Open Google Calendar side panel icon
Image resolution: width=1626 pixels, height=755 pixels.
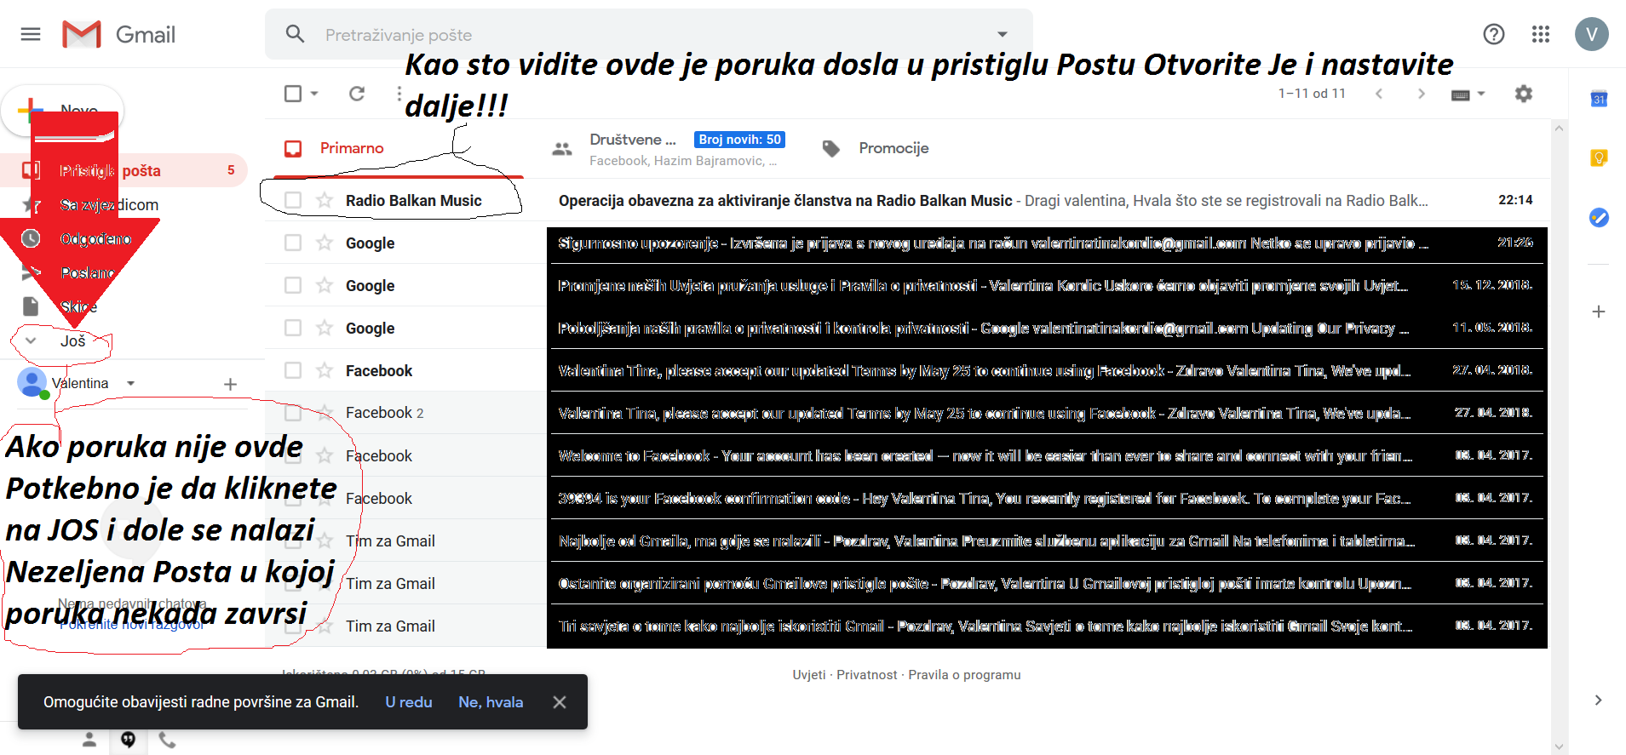[x=1599, y=99]
